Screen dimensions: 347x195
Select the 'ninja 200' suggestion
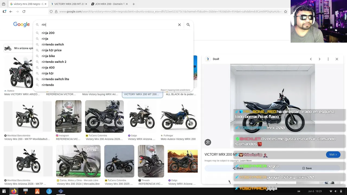(x=113, y=33)
